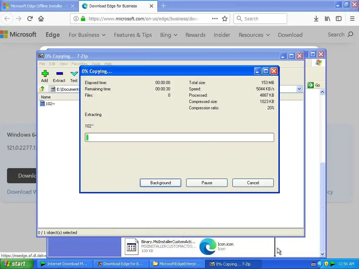Click the Go button in Explorer window
The width and height of the screenshot is (359, 269).
314,85
